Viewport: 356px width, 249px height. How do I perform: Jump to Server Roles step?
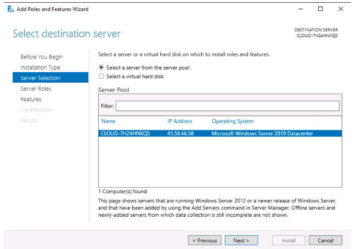tap(36, 89)
